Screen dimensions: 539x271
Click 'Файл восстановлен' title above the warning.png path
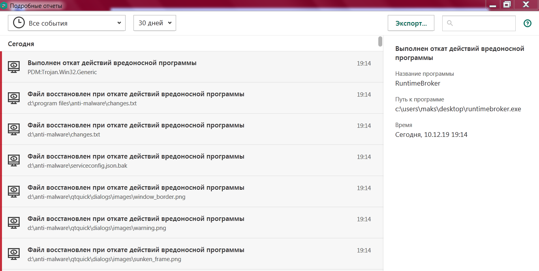[x=136, y=219]
